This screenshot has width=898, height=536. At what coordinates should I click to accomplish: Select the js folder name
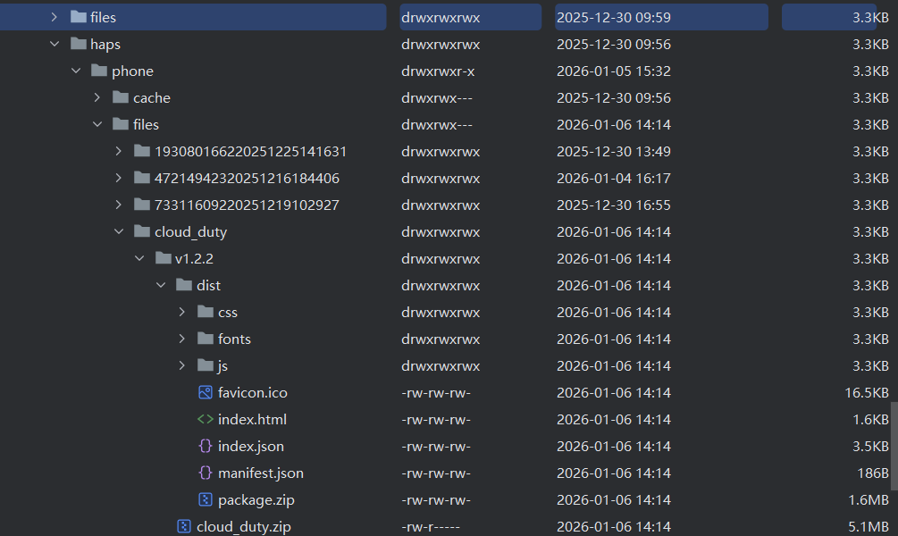[222, 365]
